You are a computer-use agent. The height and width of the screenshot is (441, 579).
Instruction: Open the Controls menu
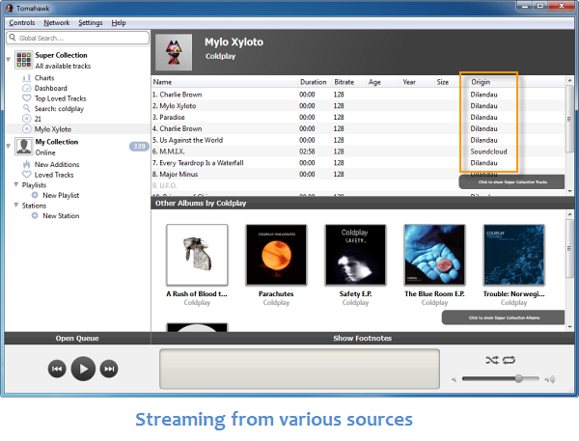click(x=22, y=23)
